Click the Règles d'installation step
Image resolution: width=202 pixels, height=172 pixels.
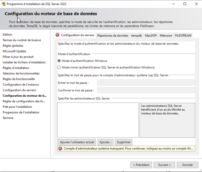click(x=16, y=68)
